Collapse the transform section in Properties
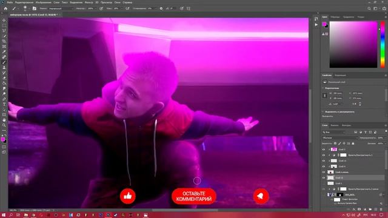The height and width of the screenshot is (218, 388). click(323, 88)
